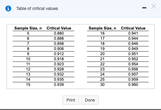Image resolution: width=161 pixels, height=110 pixels.
Task: Close the Table of critical values dialog
Action: click(x=154, y=6)
